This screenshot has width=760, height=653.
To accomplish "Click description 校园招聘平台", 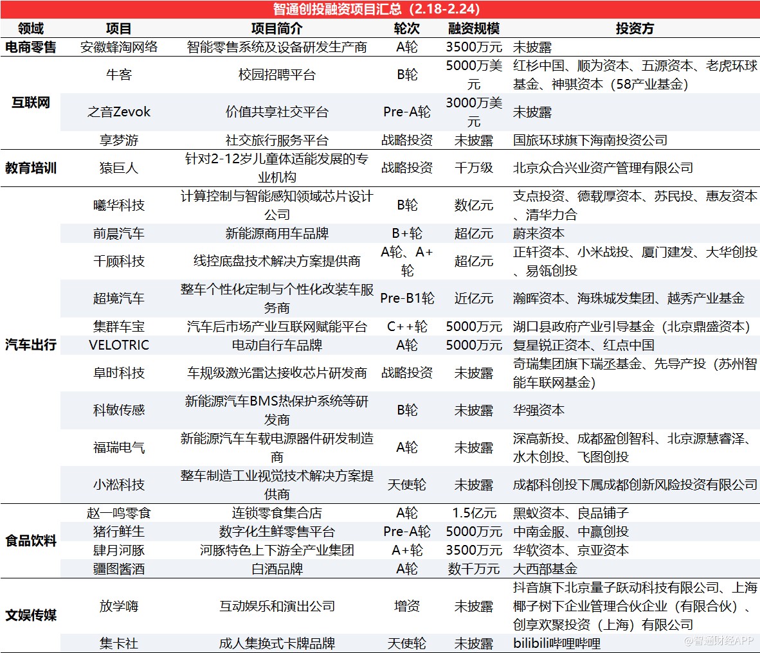I will [x=276, y=75].
